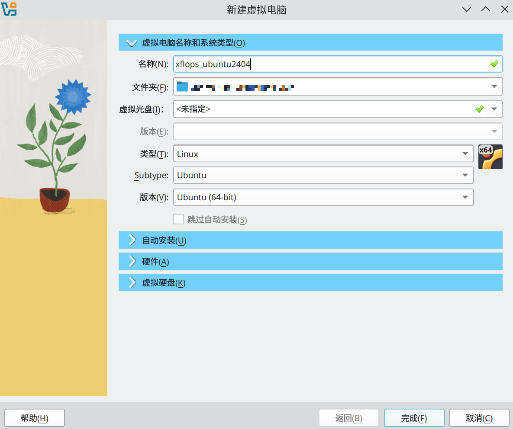The width and height of the screenshot is (513, 429).
Task: Focus the 名称 name input field
Action: pos(338,64)
